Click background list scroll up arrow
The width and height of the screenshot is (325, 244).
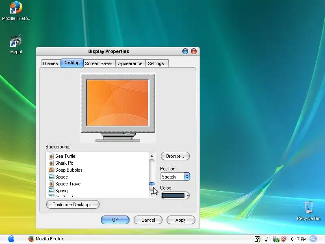tap(152, 156)
